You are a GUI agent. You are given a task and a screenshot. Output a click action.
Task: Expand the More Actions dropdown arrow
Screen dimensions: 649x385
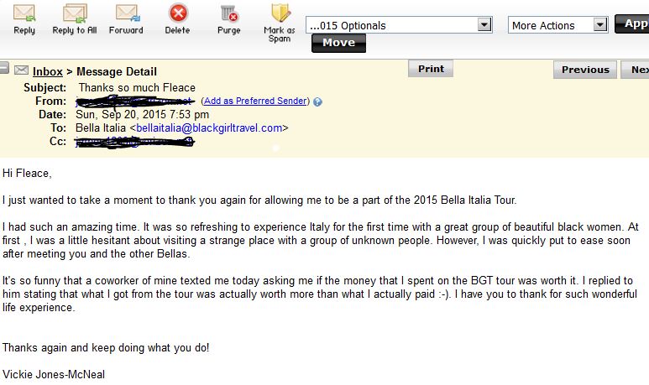[599, 25]
